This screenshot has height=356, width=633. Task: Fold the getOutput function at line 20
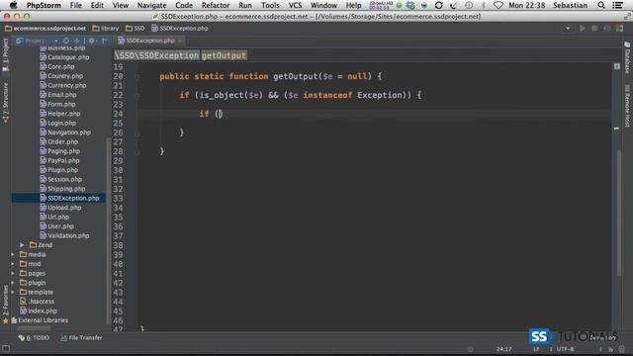pyautogui.click(x=137, y=77)
